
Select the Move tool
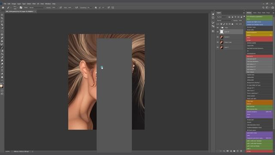(x=2, y=15)
